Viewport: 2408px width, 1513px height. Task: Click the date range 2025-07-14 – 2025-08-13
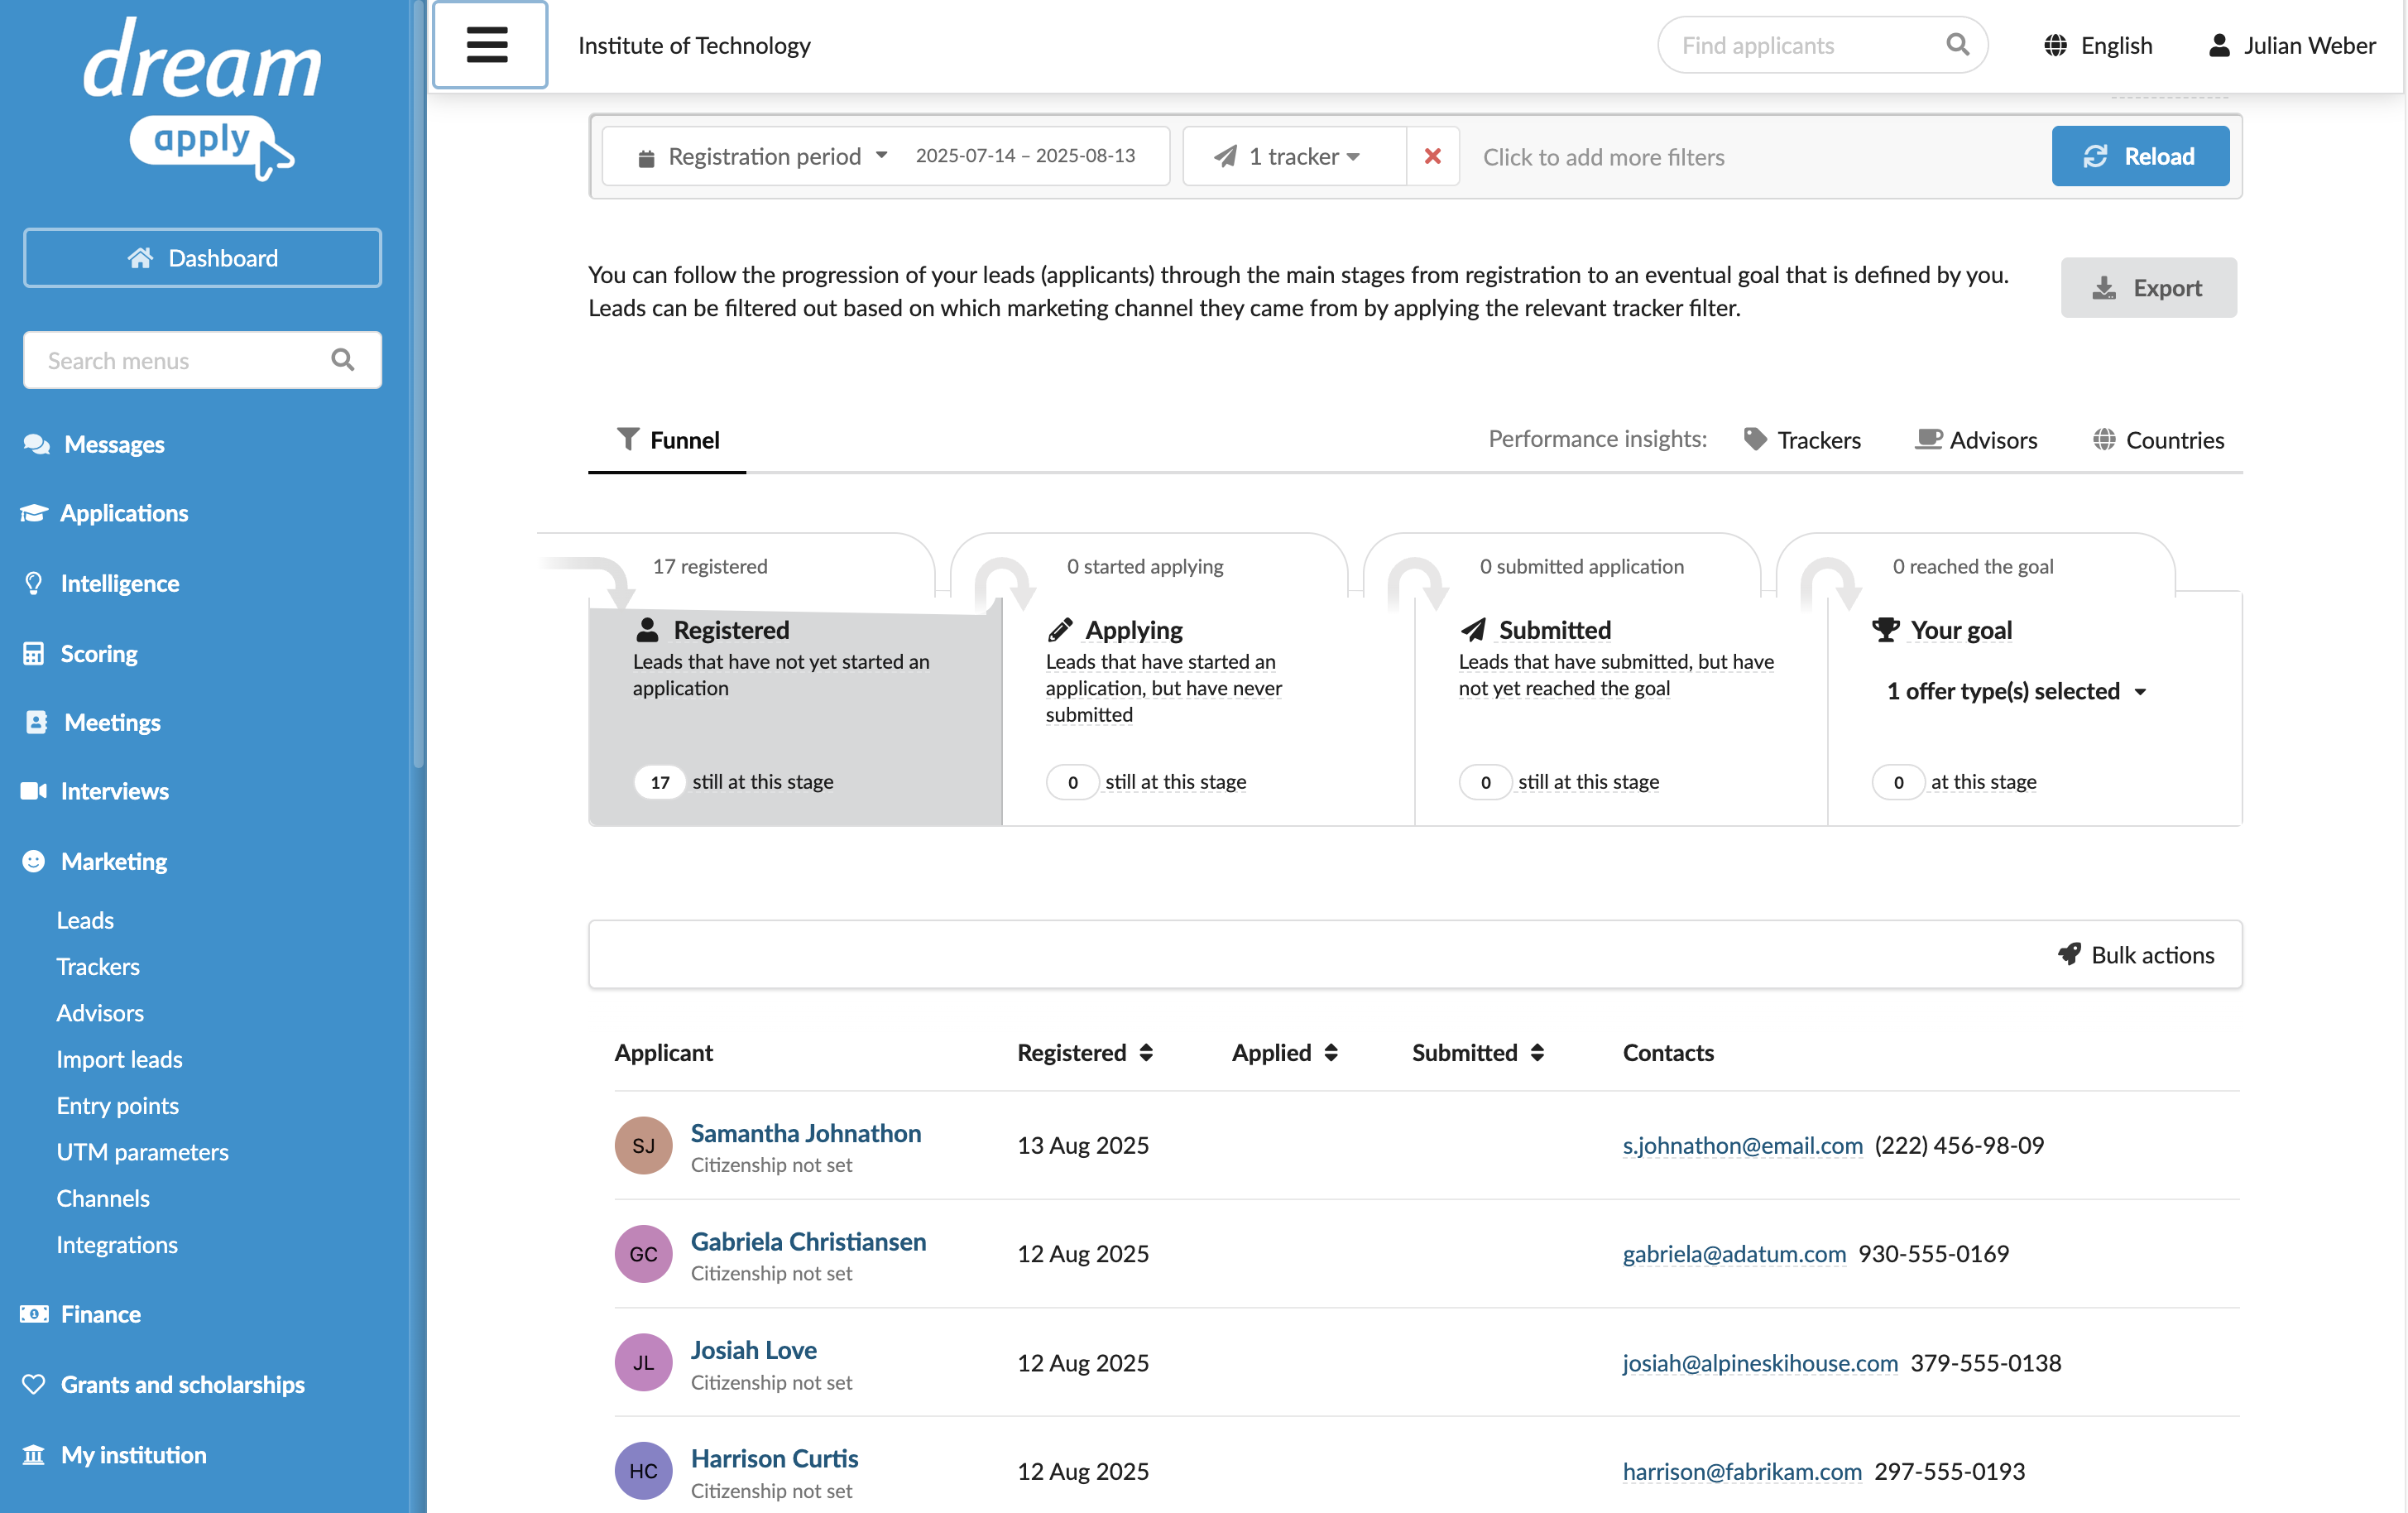pos(1025,156)
